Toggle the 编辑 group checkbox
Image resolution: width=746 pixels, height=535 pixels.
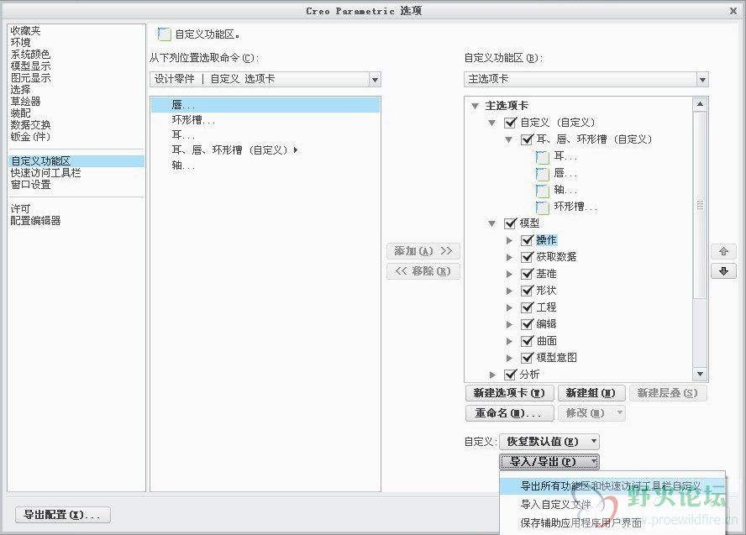pos(527,324)
